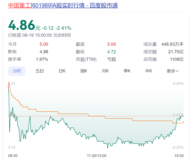
Task: Click the -2.41% label on the chart's right axis
Action: (x=178, y=115)
